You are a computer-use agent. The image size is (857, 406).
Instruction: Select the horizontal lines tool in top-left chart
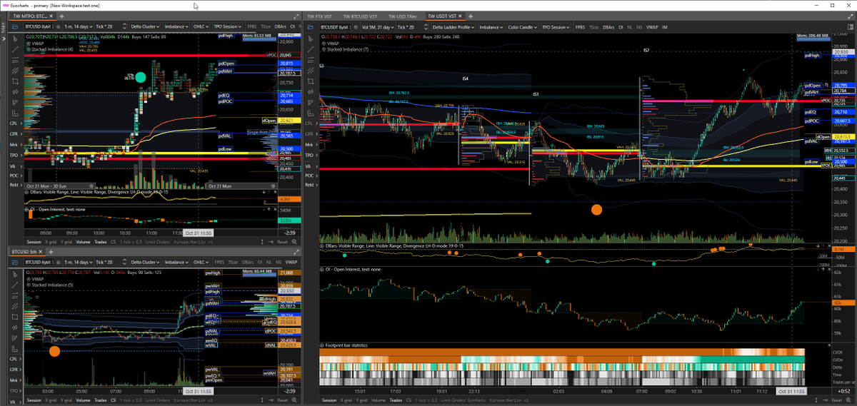[x=15, y=60]
